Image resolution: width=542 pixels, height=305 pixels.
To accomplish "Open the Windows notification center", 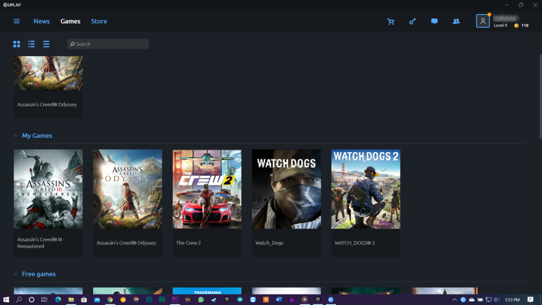I will click(530, 300).
